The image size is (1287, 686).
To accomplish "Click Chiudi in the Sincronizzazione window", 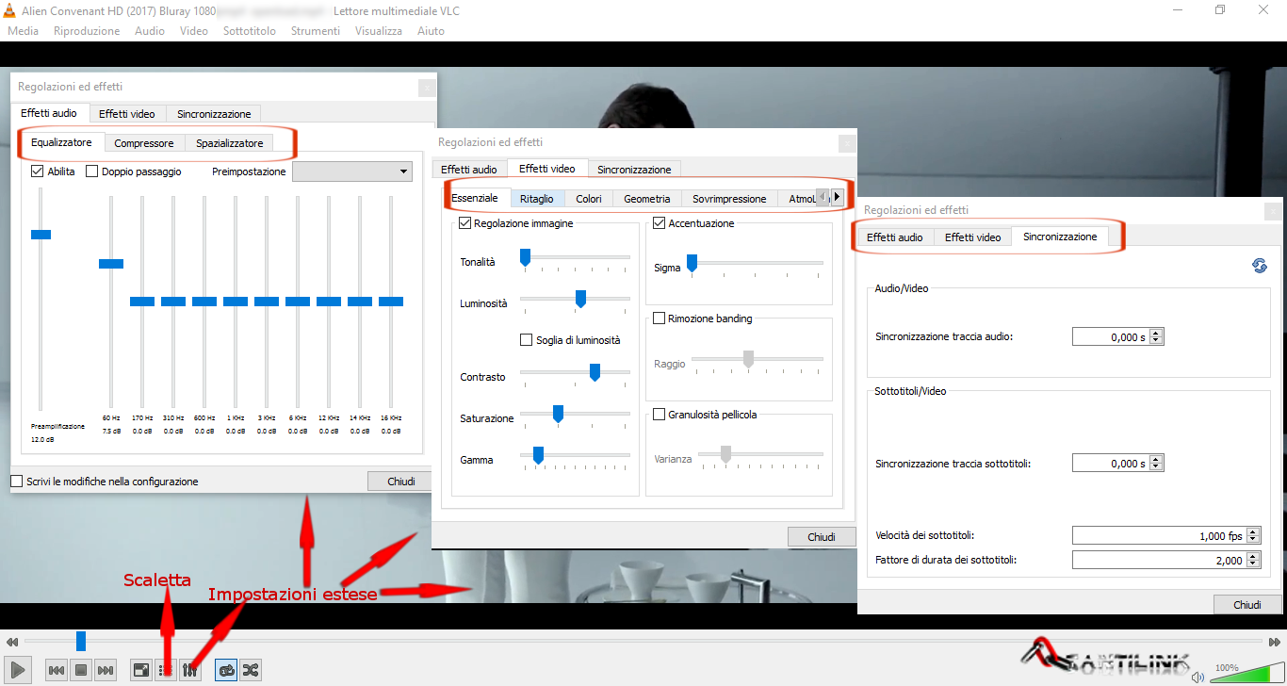I will point(1247,605).
